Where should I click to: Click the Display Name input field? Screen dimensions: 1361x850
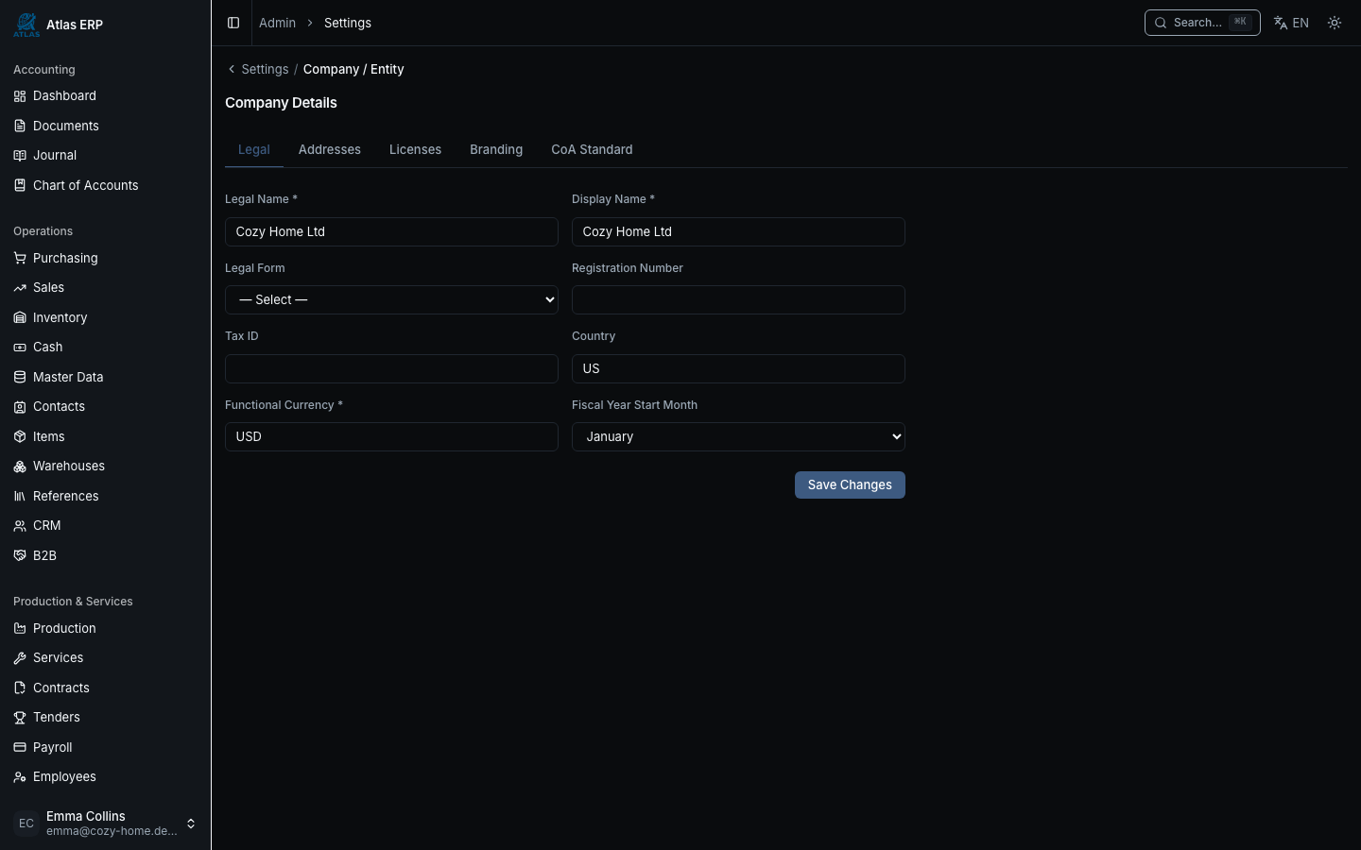tap(738, 231)
